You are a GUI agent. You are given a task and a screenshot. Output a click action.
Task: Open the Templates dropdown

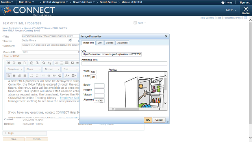click(15, 69)
